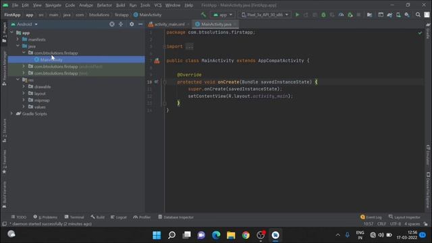Toggle the Project side tool window
Viewport: 432px width, 243px height.
pos(5,32)
